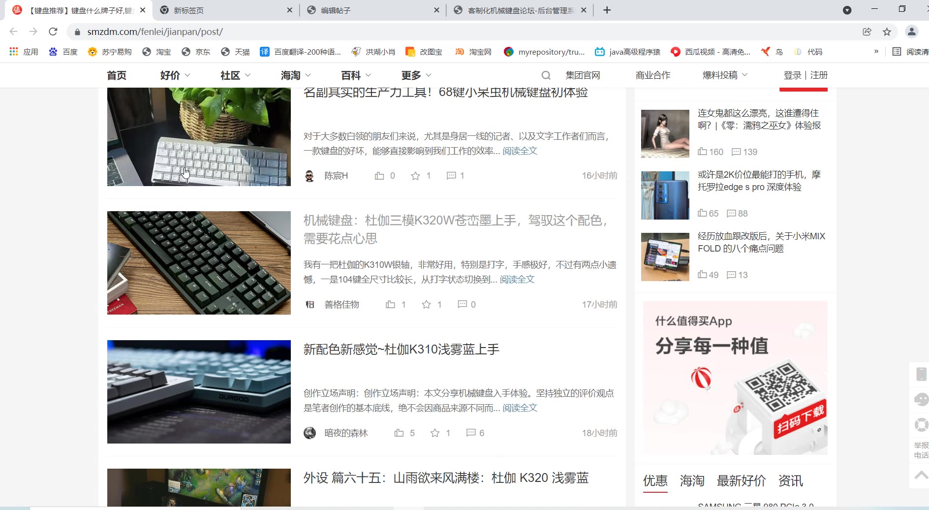Open the mobile phone icon in the side toolbar
This screenshot has width=929, height=510.
[921, 374]
